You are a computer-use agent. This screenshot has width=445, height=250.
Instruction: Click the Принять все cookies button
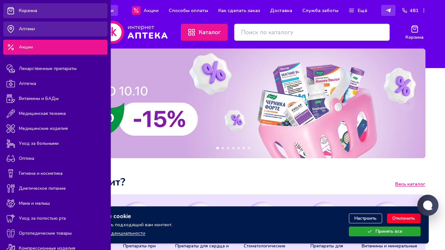click(x=385, y=231)
